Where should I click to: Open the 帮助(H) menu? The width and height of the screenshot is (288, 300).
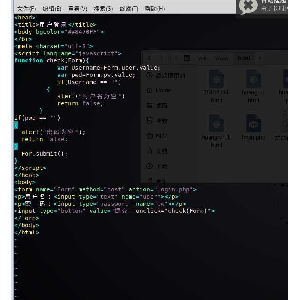[155, 9]
